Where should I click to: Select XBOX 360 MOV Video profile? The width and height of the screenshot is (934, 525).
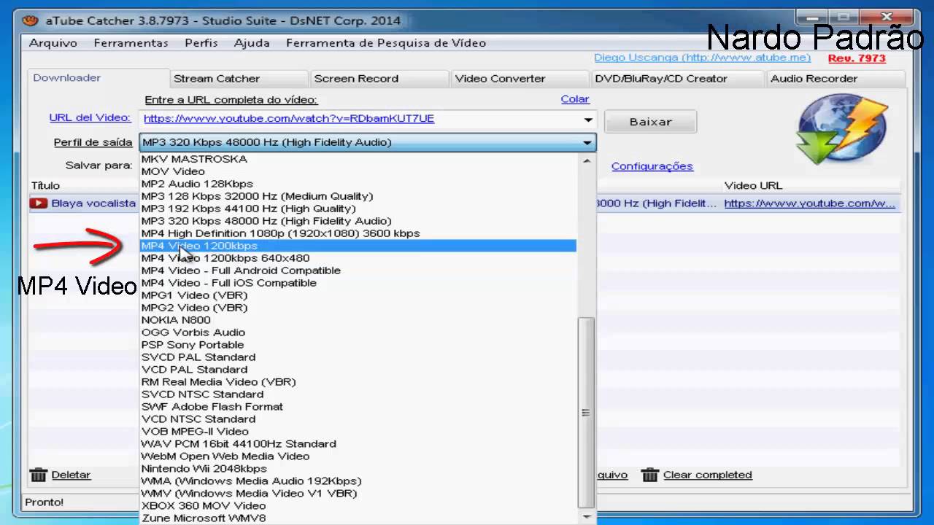coord(358,506)
